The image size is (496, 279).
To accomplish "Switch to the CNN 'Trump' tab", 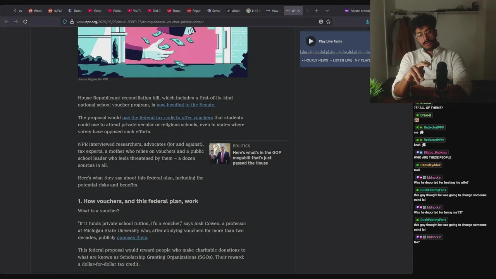I will (174, 11).
